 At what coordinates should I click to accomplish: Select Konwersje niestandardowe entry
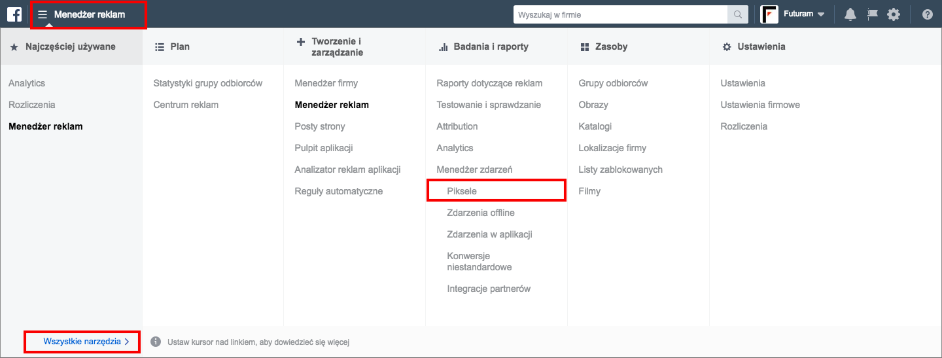pos(480,262)
